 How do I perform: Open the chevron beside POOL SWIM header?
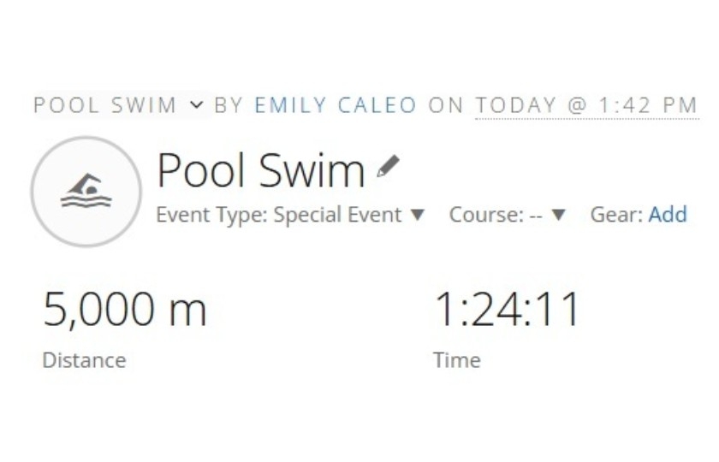pyautogui.click(x=197, y=105)
